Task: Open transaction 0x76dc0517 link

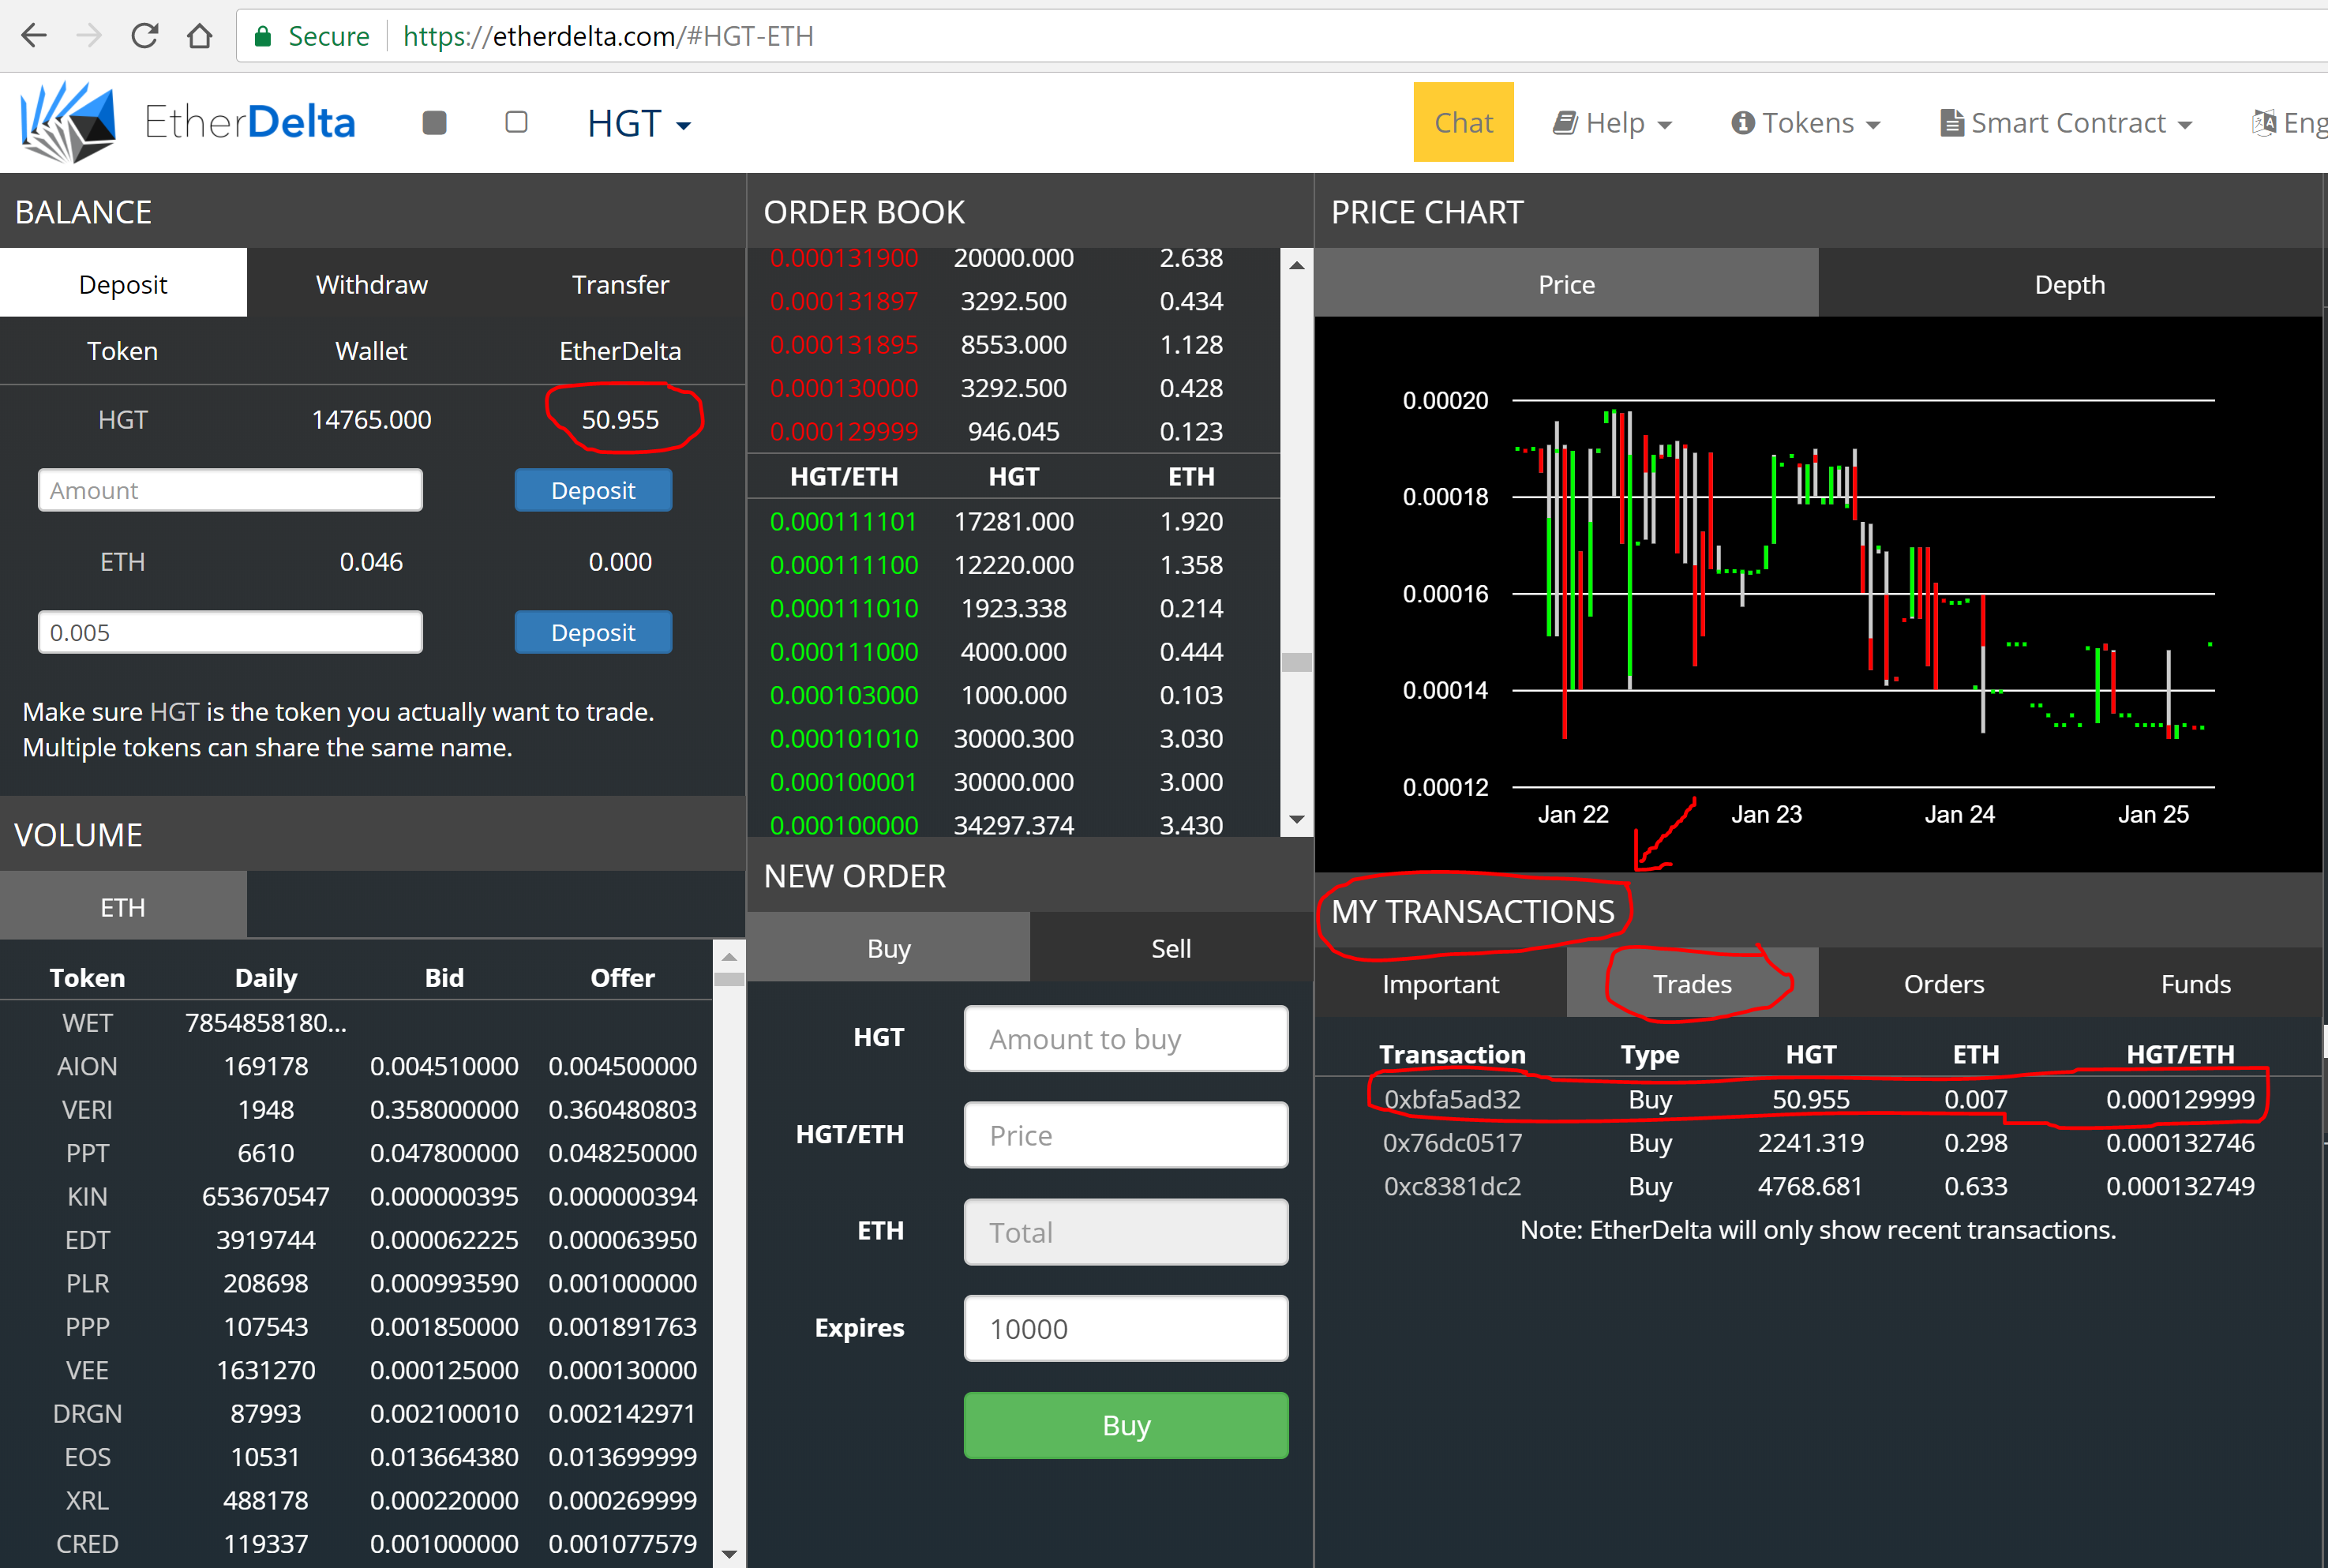Action: click(1452, 1142)
